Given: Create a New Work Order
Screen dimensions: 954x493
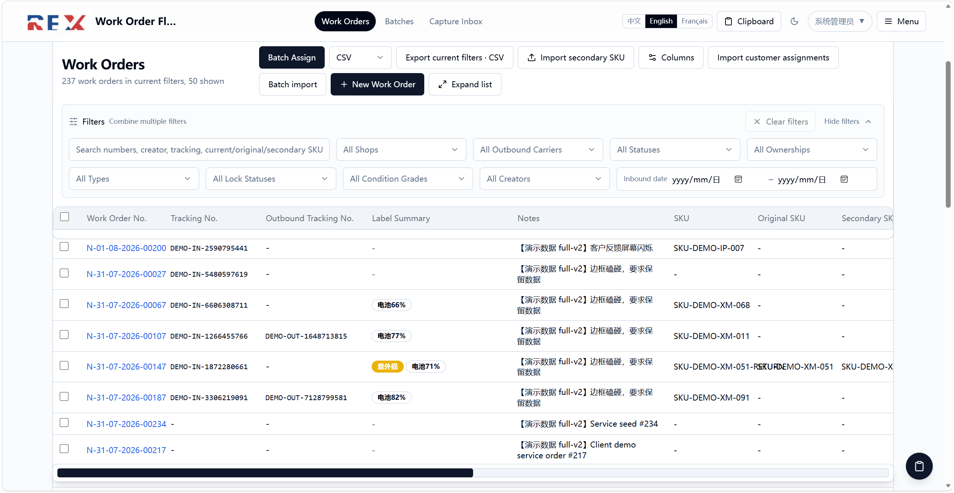Looking at the screenshot, I should (x=377, y=84).
